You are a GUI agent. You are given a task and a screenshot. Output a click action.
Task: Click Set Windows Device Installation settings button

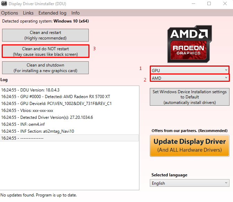coord(190,97)
